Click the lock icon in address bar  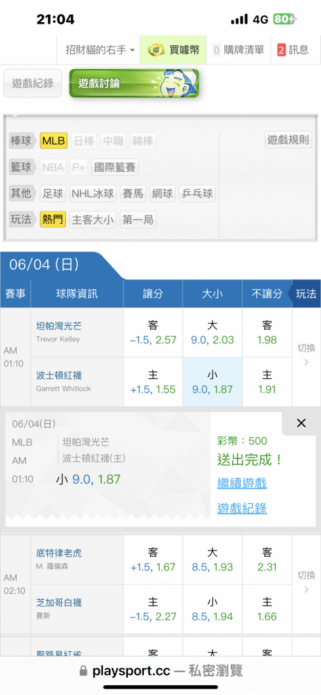click(83, 671)
